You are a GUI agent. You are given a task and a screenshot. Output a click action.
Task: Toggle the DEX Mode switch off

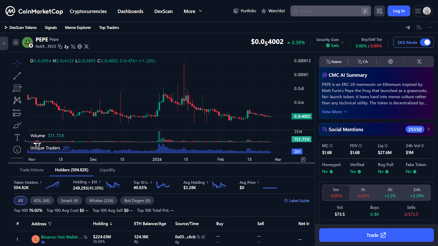(426, 42)
